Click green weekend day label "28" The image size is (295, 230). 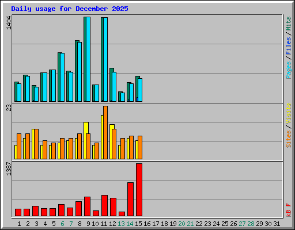coord(251,224)
